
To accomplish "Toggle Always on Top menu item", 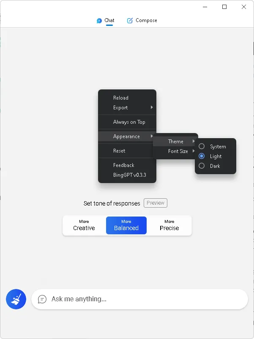I will 129,122.
